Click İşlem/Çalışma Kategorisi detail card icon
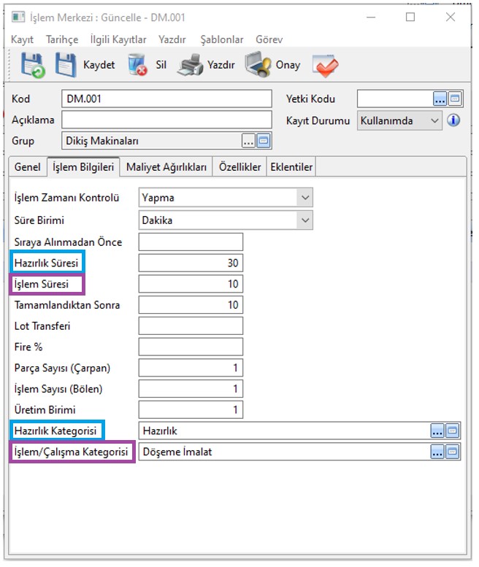Screen dimensions: 479x567 (452, 452)
